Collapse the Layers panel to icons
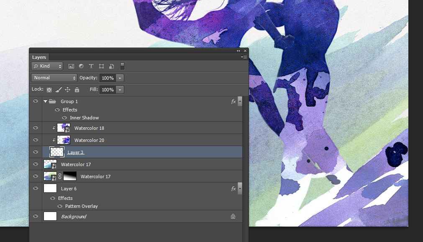423x242 pixels. (238, 50)
